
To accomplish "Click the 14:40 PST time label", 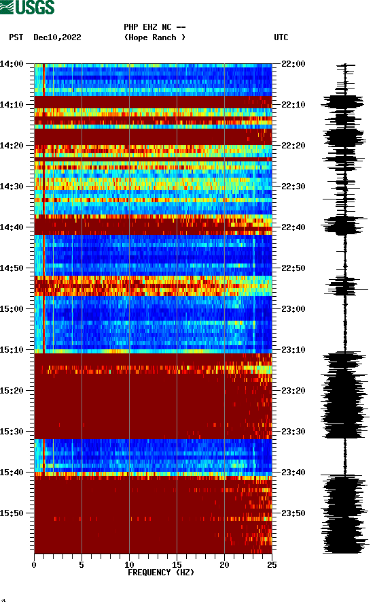I will (12, 227).
